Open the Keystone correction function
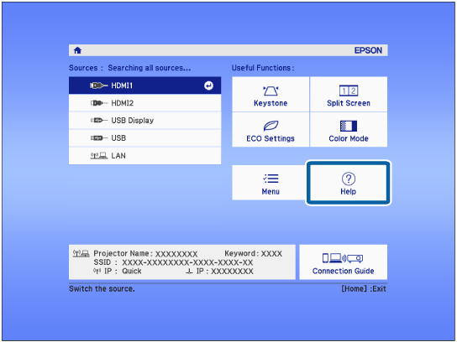The image size is (457, 342). pyautogui.click(x=271, y=94)
